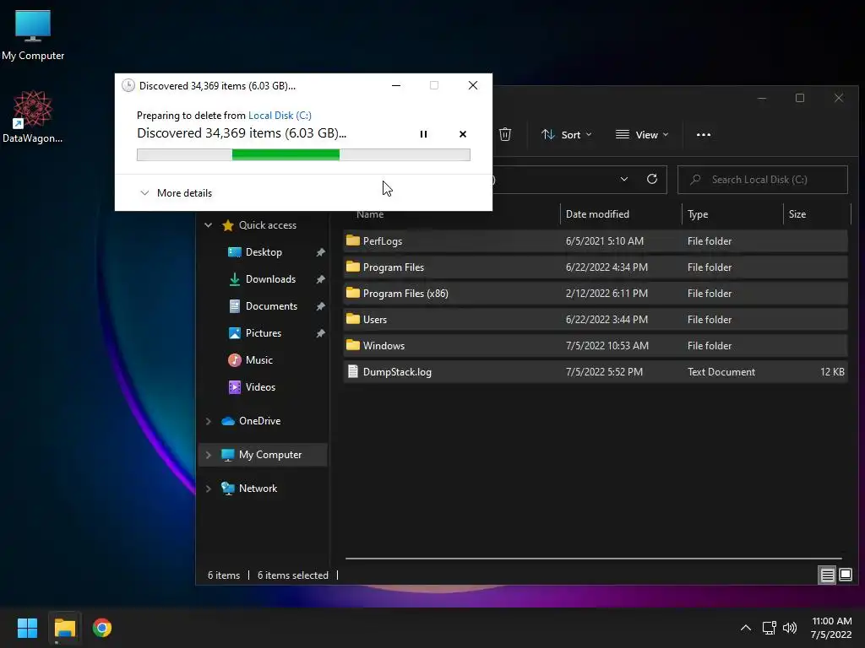Select the DataWagon desktop shortcut
The height and width of the screenshot is (648, 865).
[x=33, y=116]
